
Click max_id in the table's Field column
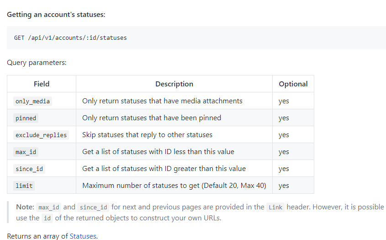26,152
